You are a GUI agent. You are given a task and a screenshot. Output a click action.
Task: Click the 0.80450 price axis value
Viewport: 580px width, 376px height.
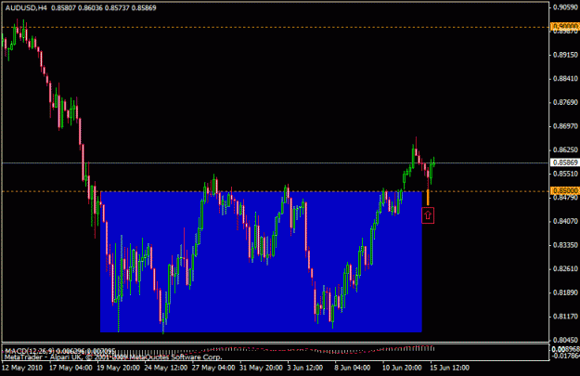click(565, 340)
